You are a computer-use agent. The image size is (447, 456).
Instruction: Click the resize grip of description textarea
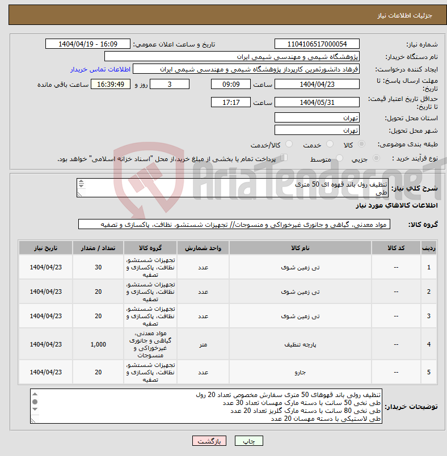tap(79, 195)
